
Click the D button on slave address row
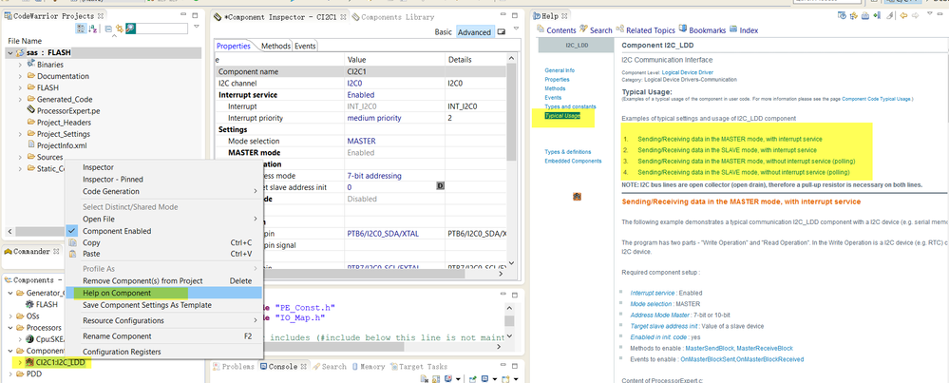pyautogui.click(x=440, y=187)
